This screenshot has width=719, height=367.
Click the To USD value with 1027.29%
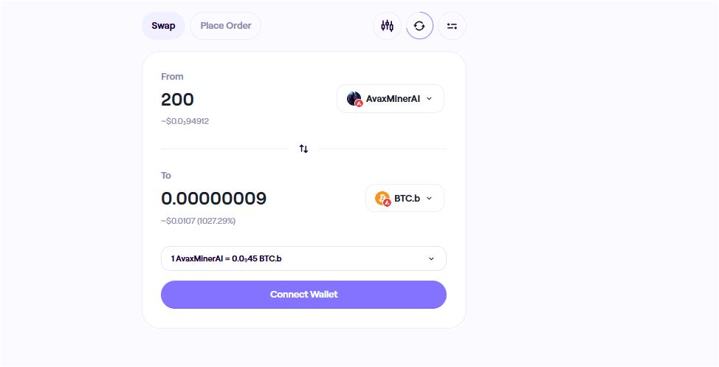(x=198, y=221)
